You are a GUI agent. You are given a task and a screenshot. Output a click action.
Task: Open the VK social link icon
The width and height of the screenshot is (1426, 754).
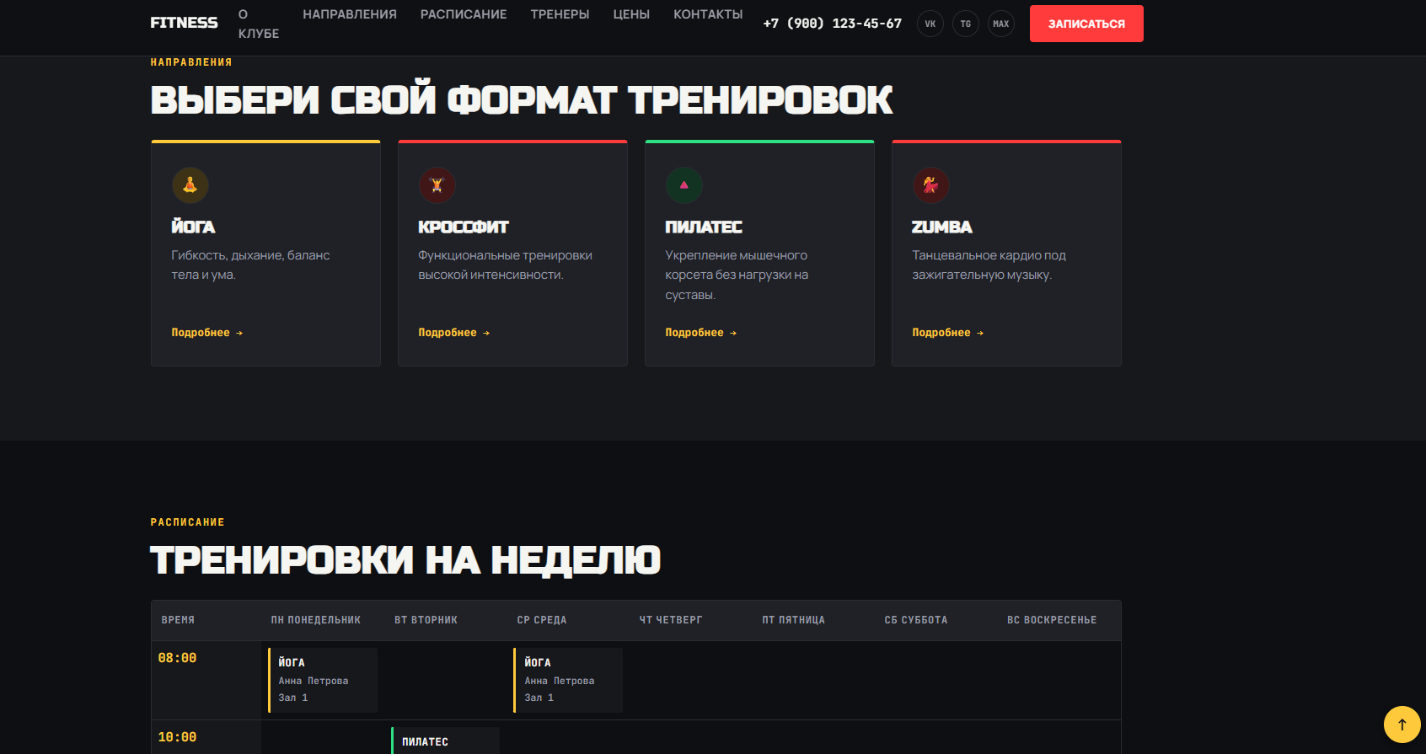[x=930, y=24]
